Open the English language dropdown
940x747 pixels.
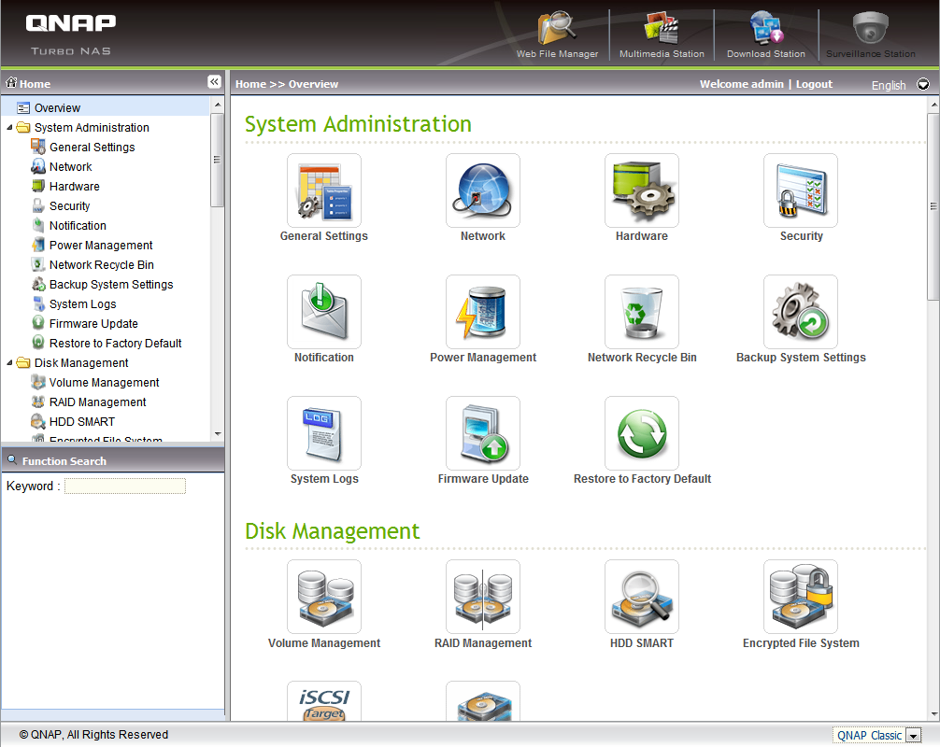click(923, 84)
